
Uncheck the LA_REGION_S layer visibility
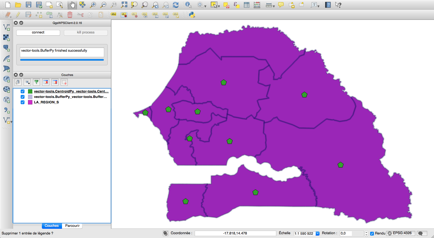pyautogui.click(x=23, y=102)
